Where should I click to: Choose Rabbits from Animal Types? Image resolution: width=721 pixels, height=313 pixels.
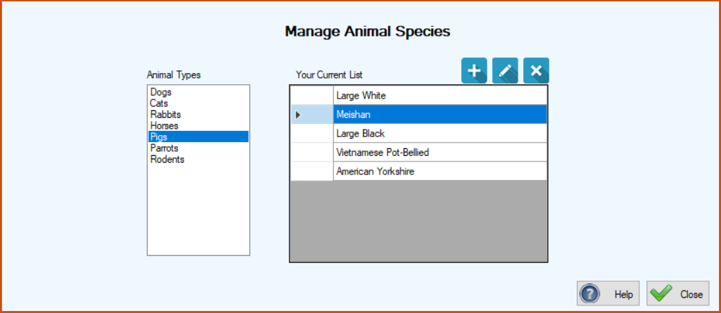[165, 114]
